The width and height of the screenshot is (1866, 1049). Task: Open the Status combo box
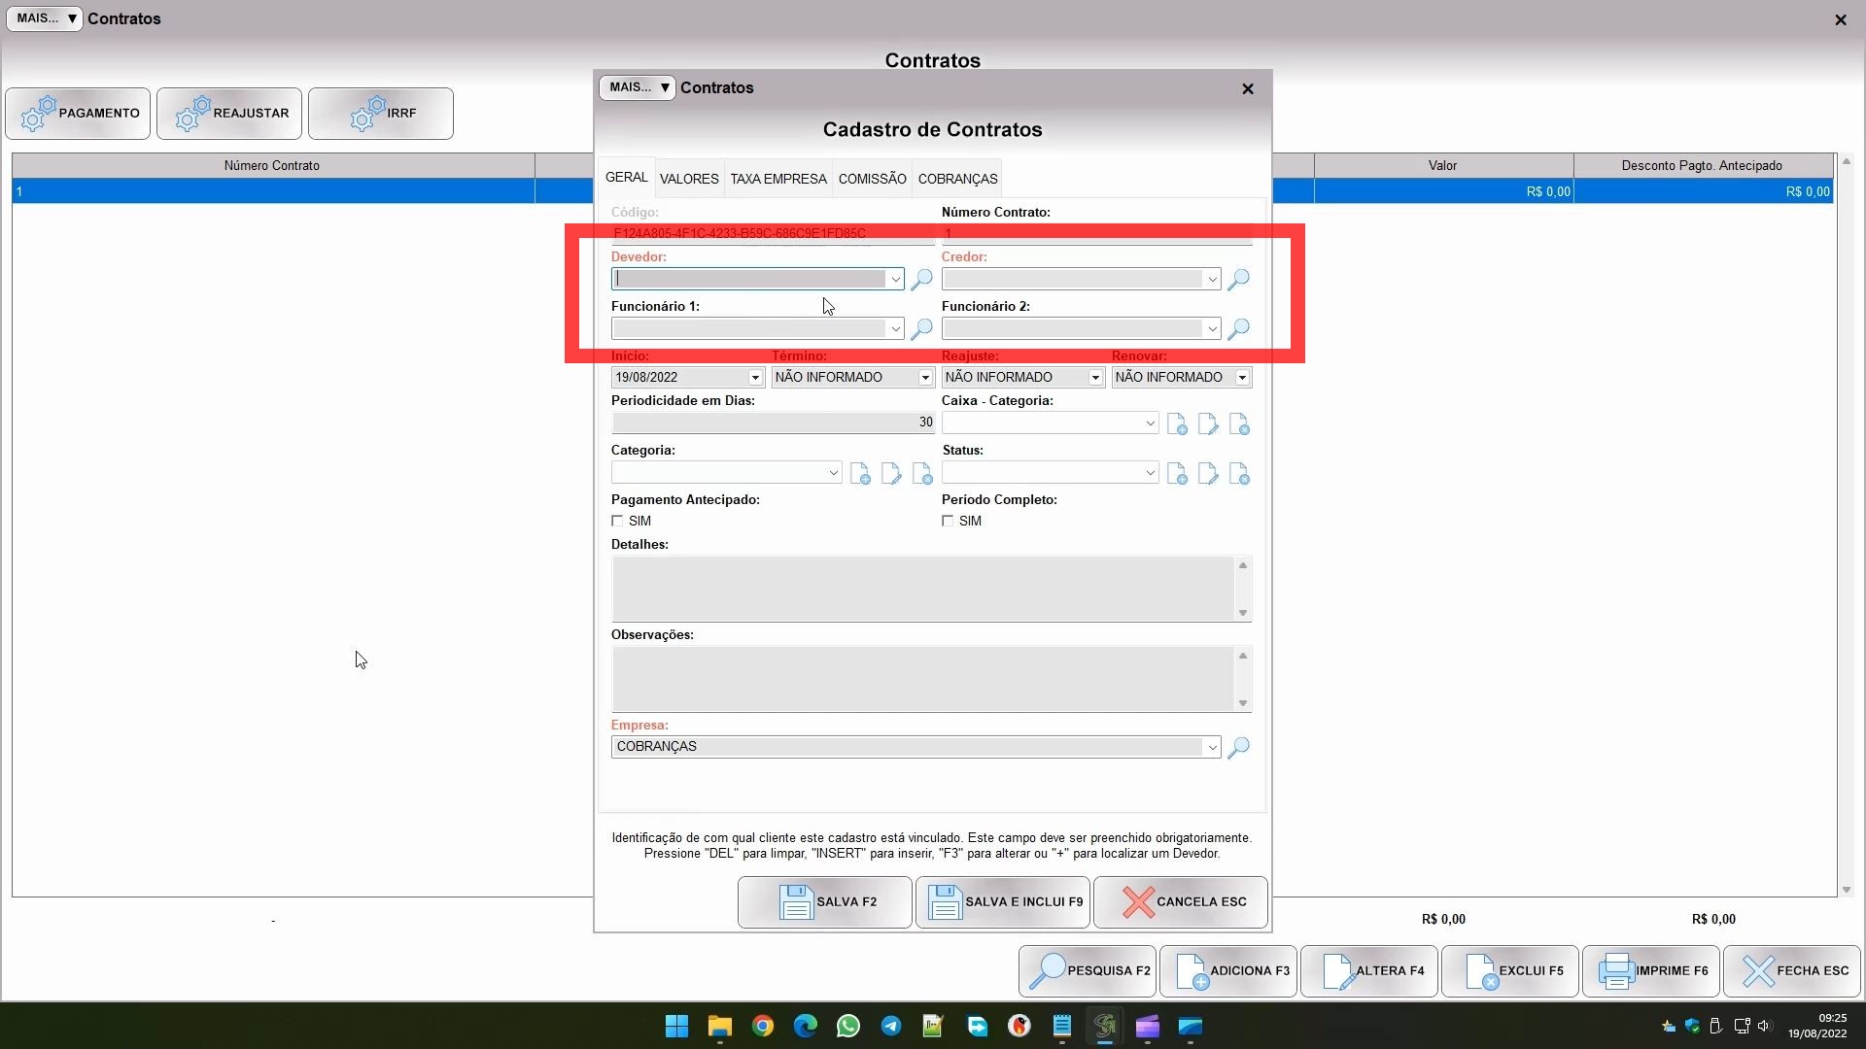click(x=1150, y=473)
